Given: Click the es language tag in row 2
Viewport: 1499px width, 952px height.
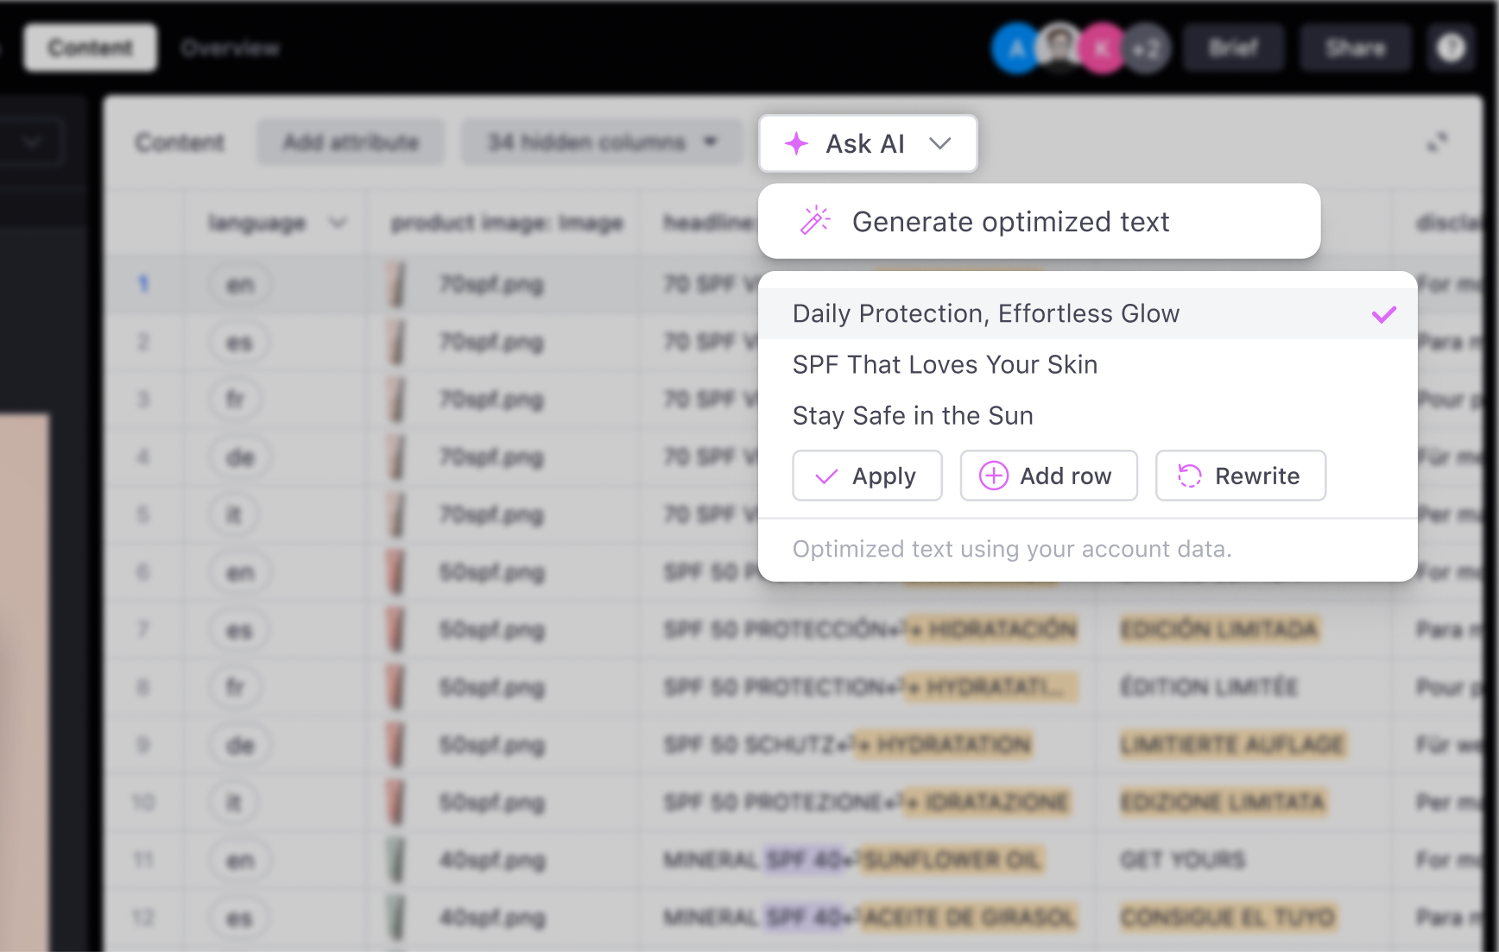Looking at the screenshot, I should pos(239,342).
